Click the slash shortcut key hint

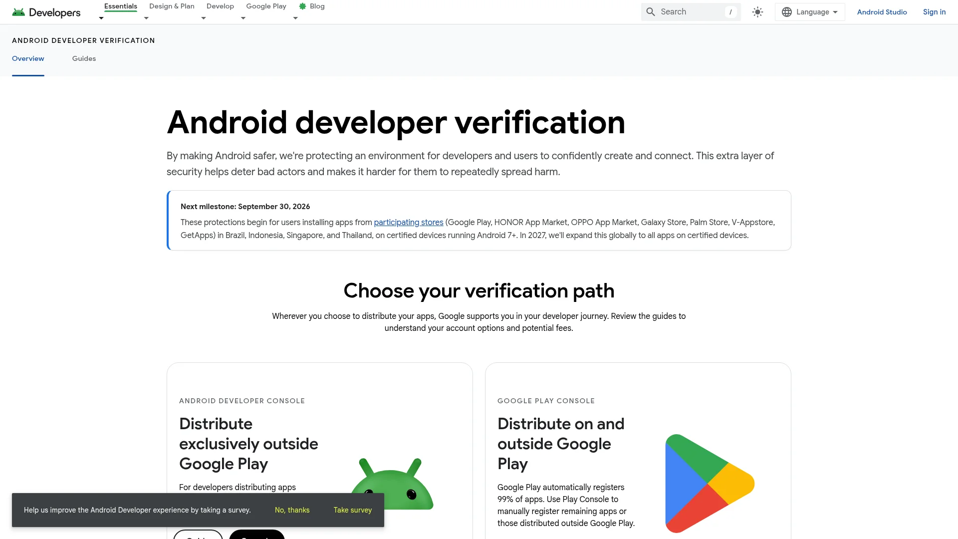coord(730,12)
